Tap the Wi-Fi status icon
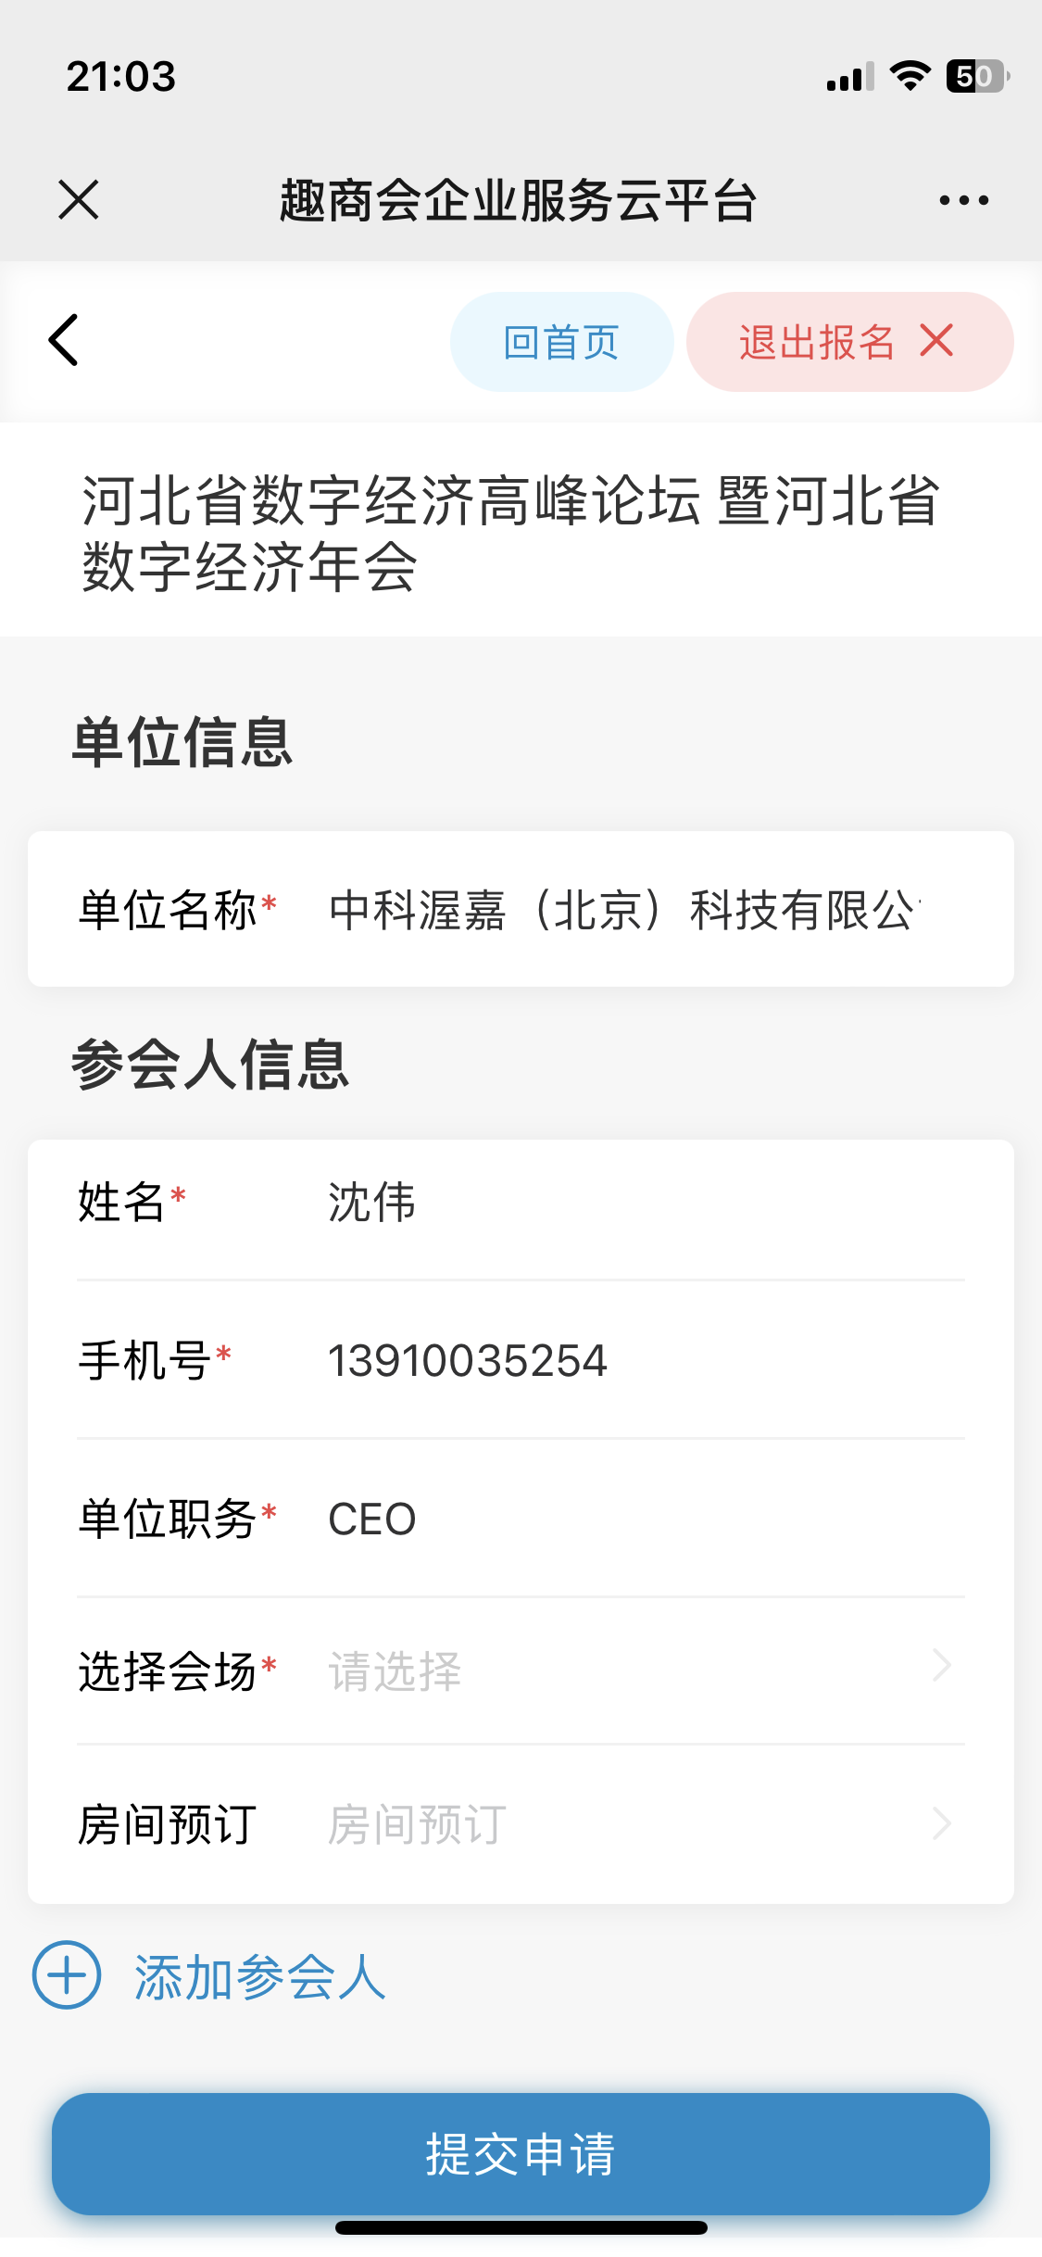This screenshot has width=1042, height=2257. click(x=910, y=76)
